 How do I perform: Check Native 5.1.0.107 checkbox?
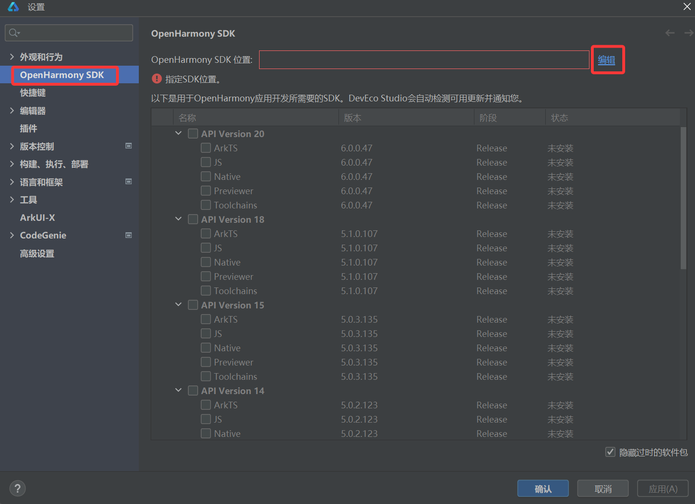(x=206, y=262)
